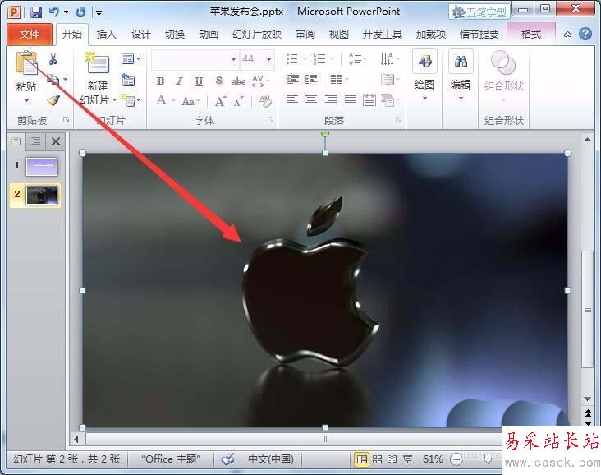Align text left

pos(292,100)
